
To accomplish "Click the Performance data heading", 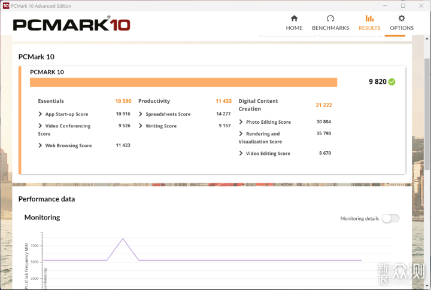I will pyautogui.click(x=47, y=199).
